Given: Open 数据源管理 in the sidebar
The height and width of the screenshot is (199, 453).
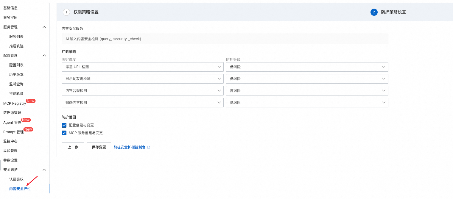Looking at the screenshot, I should [12, 112].
